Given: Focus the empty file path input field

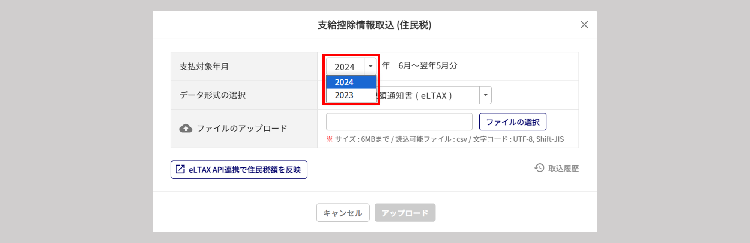Looking at the screenshot, I should (x=399, y=122).
